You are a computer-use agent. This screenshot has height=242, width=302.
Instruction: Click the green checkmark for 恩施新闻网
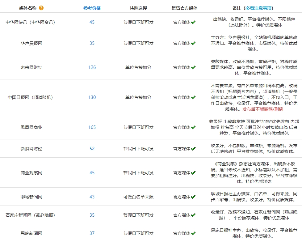click(193, 233)
